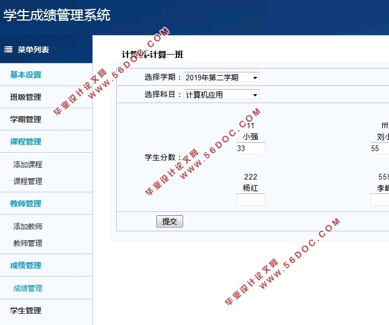Viewport: 389px width, 325px height.
Task: Expand the 基本设置 menu section
Action: pos(26,75)
